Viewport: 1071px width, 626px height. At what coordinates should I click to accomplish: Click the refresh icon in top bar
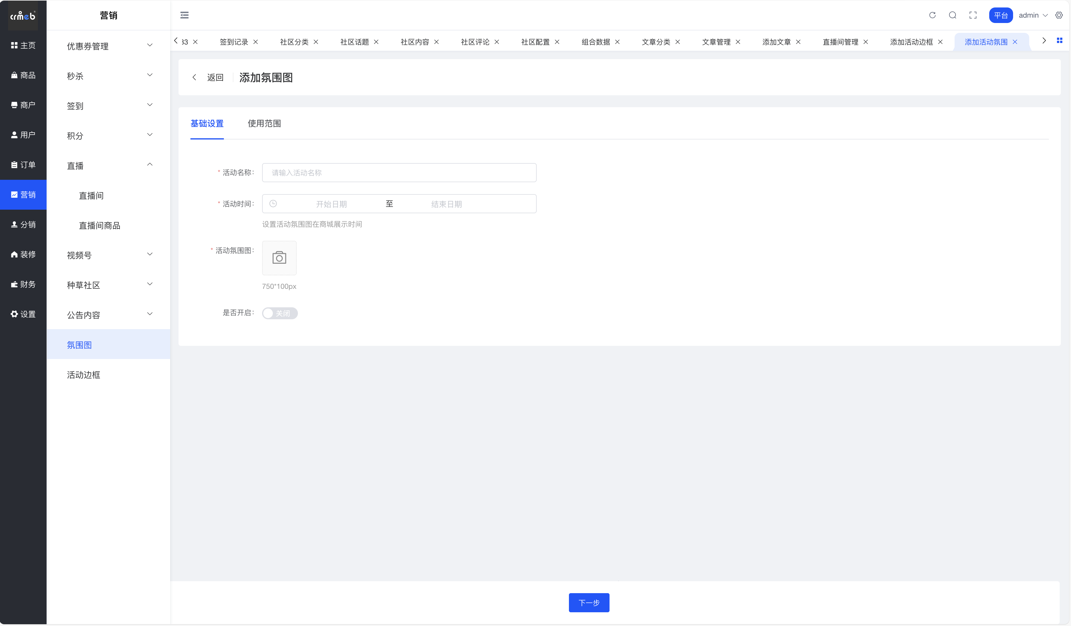click(932, 15)
